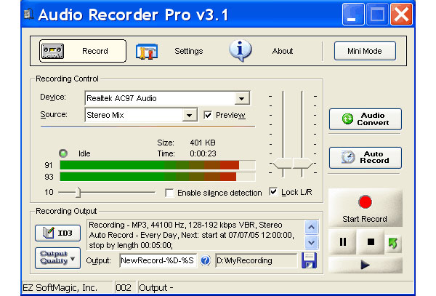
Task: Click the left channel volume slider thumb
Action: coord(283,164)
